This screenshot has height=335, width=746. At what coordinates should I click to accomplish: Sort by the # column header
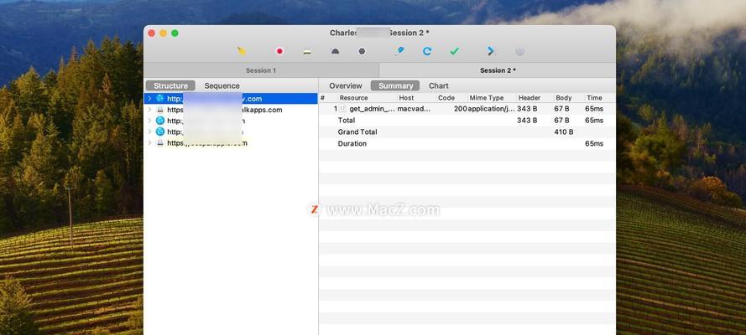(x=322, y=98)
